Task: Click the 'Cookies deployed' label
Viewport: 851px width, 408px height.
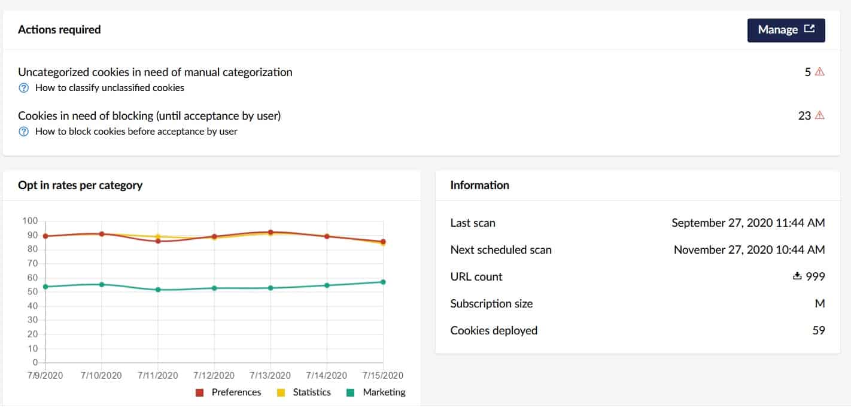Action: point(494,330)
